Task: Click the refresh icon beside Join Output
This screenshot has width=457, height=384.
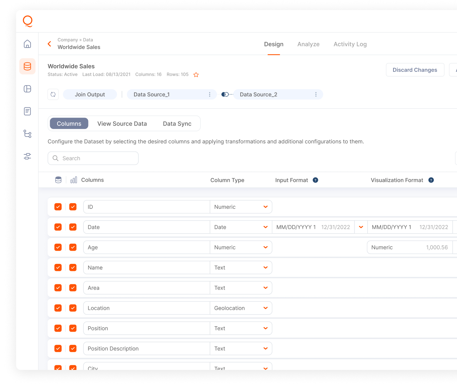Action: [53, 94]
